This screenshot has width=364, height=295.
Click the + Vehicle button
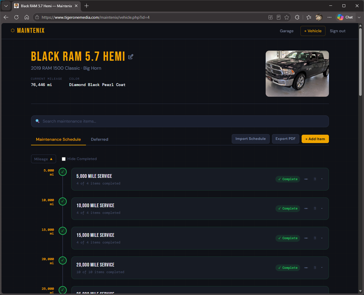pos(313,31)
